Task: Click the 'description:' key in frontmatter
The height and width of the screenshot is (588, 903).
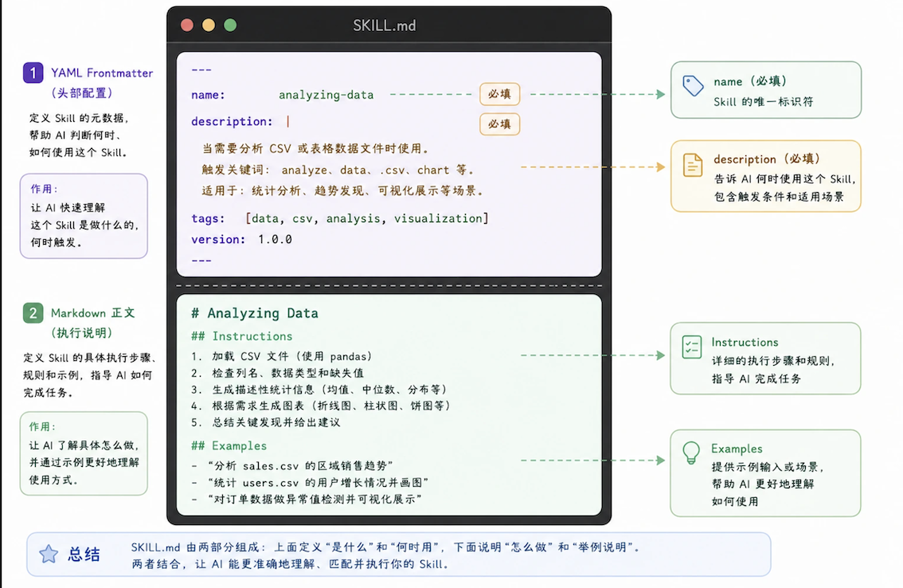Action: point(232,122)
